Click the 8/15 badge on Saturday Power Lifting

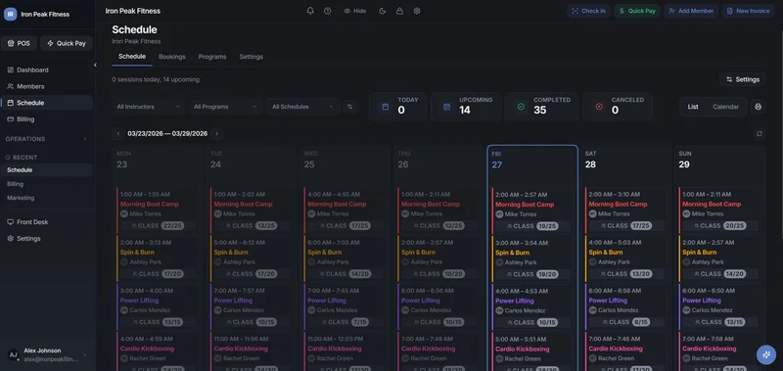coord(641,323)
